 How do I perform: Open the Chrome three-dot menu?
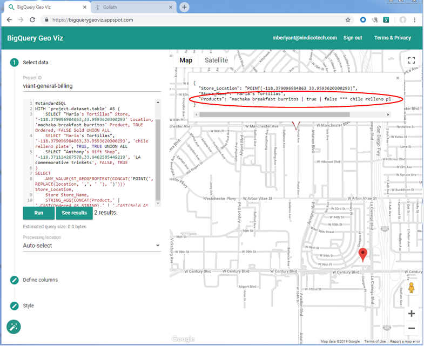pyautogui.click(x=414, y=20)
